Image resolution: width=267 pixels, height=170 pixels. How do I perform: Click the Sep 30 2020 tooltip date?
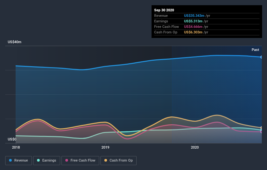point(164,10)
